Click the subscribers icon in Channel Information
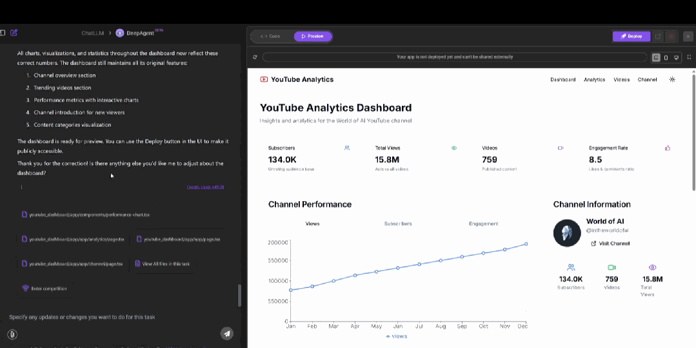 tap(571, 267)
